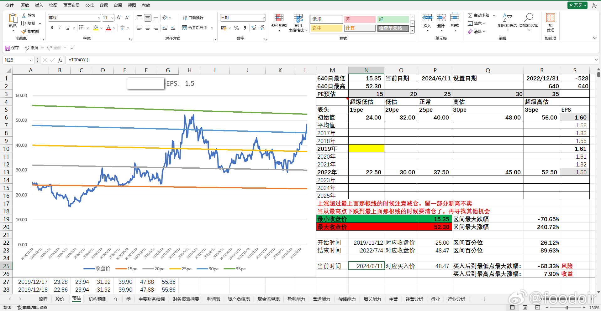The width and height of the screenshot is (601, 311).
Task: Switch to the 数据 ribbon tab
Action: (104, 5)
